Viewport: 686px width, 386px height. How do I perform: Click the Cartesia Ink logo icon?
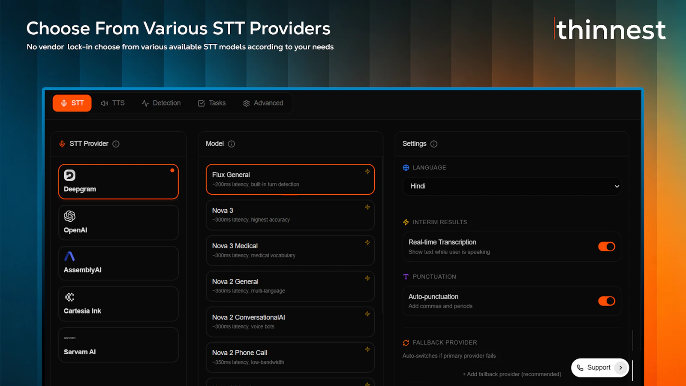click(x=69, y=297)
